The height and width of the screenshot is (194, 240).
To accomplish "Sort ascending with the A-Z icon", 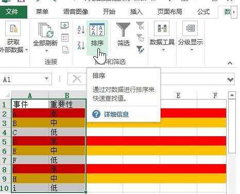I will pos(81,29).
